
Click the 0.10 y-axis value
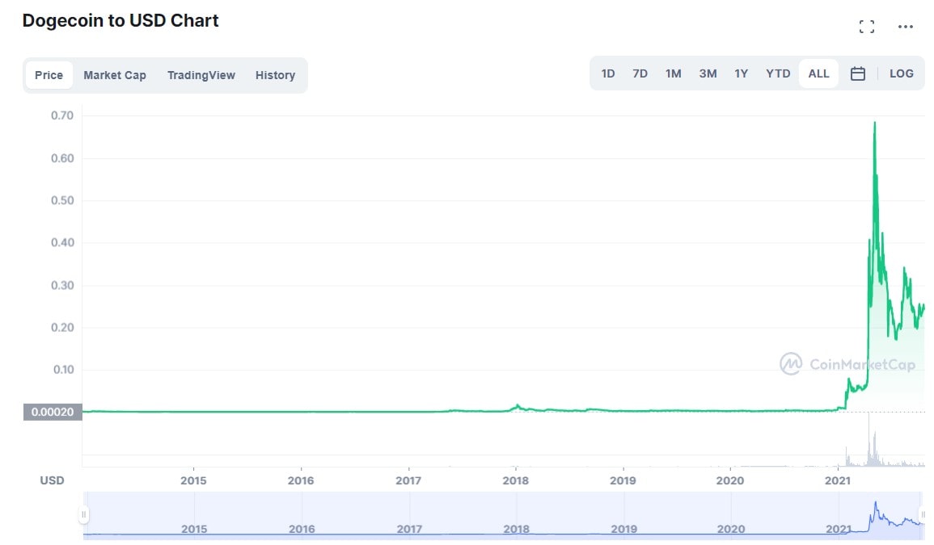click(x=63, y=370)
